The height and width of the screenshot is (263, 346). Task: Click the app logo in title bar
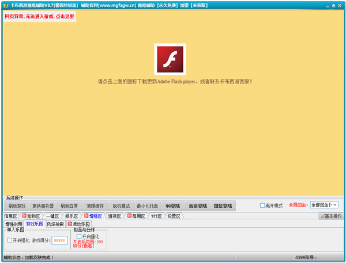coord(6,5)
